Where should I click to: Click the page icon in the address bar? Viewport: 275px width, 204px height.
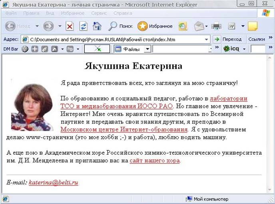pos(25,40)
